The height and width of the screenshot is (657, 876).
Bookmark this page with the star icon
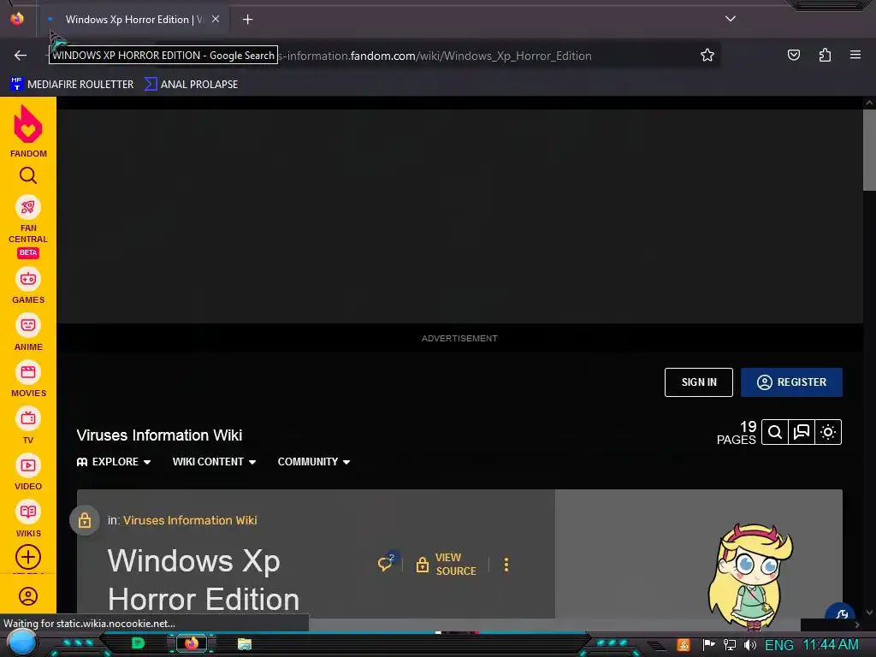pyautogui.click(x=707, y=55)
